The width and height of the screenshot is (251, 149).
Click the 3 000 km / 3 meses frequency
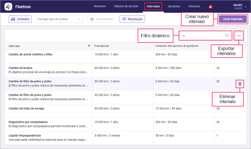tap(107, 135)
